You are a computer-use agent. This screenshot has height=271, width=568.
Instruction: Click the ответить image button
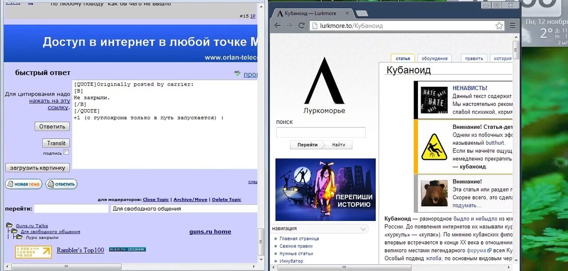(x=61, y=184)
